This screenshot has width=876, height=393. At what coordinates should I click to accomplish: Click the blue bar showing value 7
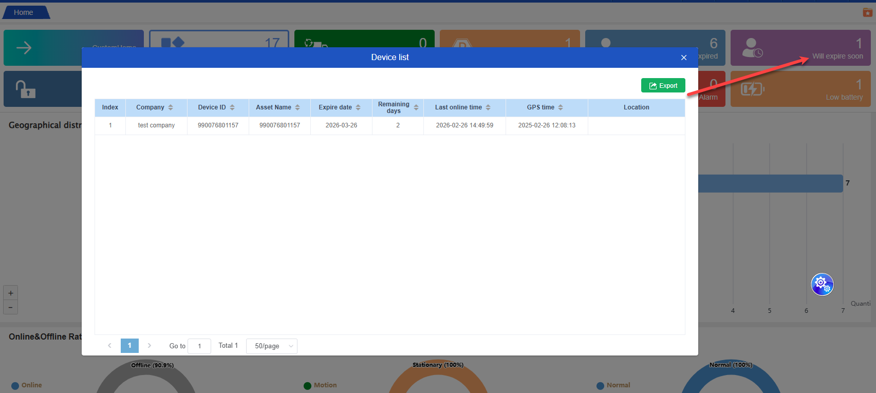click(x=771, y=183)
